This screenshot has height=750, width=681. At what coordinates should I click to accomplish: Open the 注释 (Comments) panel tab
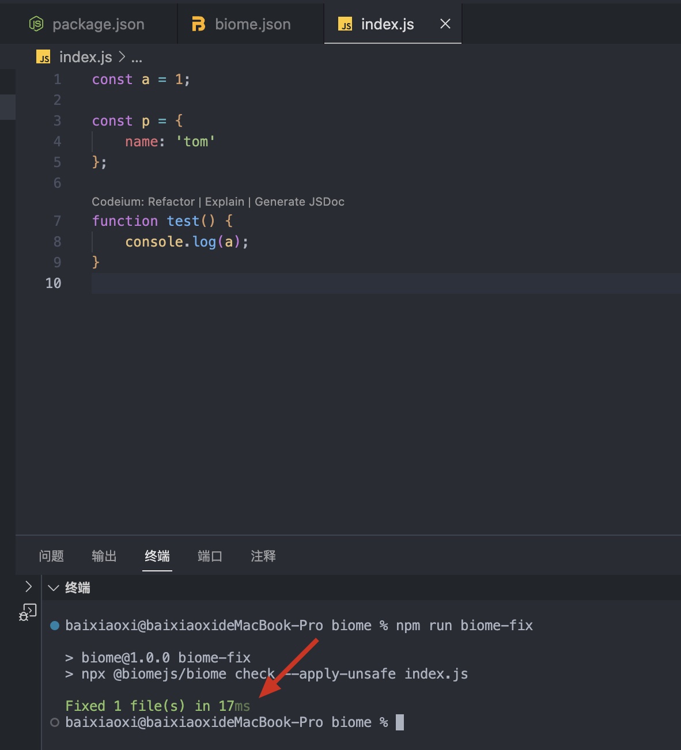[263, 556]
